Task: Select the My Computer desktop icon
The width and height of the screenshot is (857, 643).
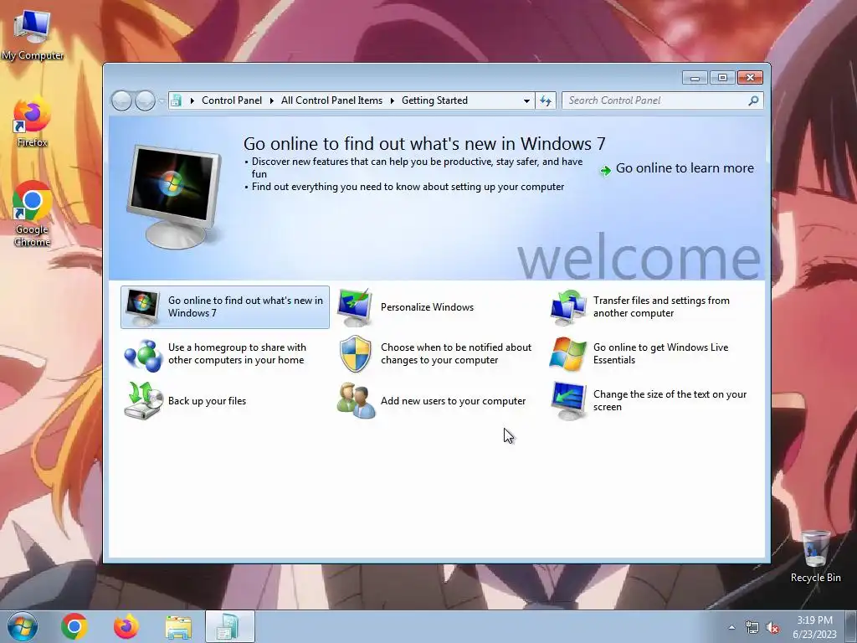Action: 33,33
